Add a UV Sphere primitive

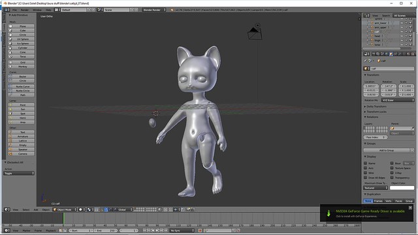coord(21,39)
